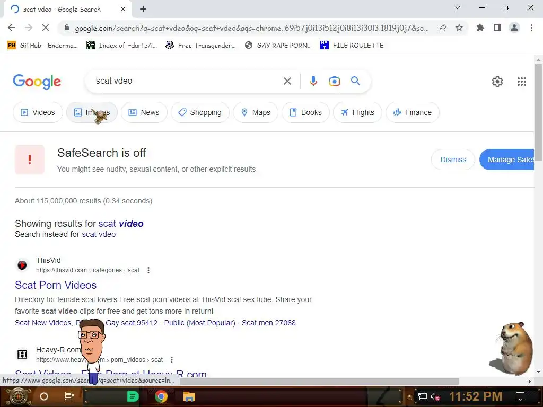Click the horizontal scrollbar right arrow
This screenshot has height=407, width=543.
(x=530, y=381)
